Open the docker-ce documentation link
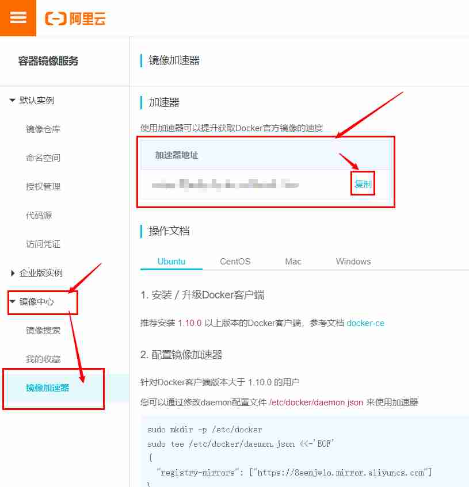 (365, 323)
